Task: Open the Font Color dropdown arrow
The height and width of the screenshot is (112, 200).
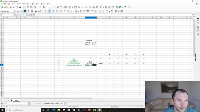Action: pos(38,11)
